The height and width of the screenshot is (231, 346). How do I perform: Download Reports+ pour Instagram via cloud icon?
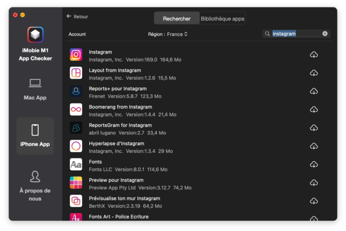(314, 91)
